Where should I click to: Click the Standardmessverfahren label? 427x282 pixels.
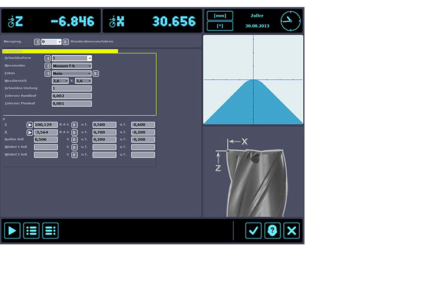pos(92,42)
